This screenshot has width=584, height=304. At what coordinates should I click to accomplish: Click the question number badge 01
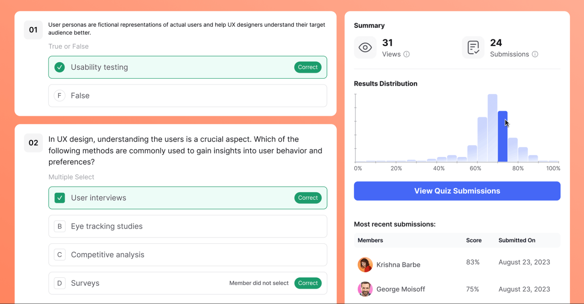33,30
